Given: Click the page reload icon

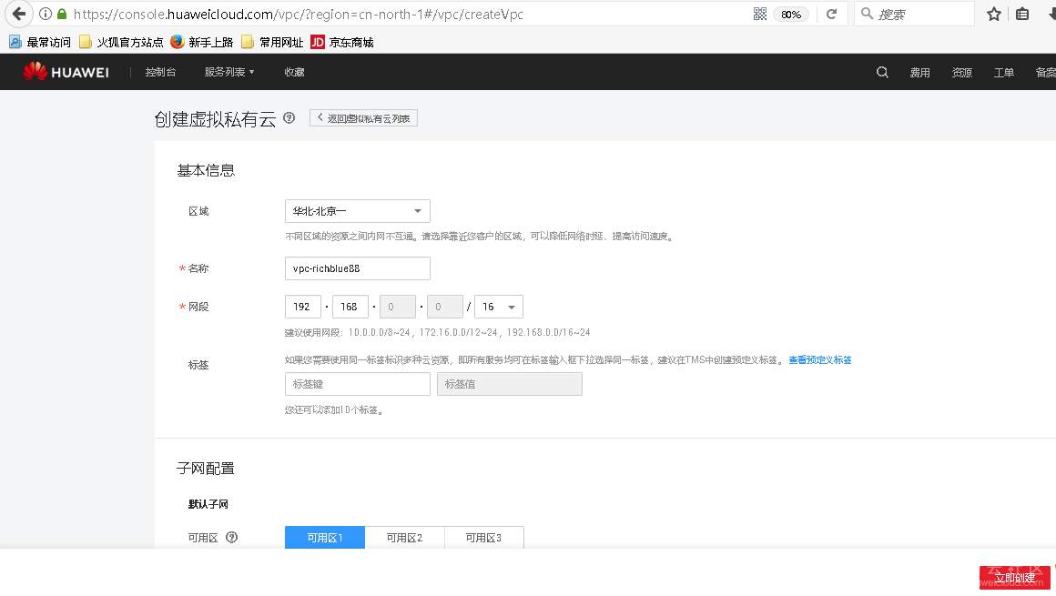Looking at the screenshot, I should (833, 14).
